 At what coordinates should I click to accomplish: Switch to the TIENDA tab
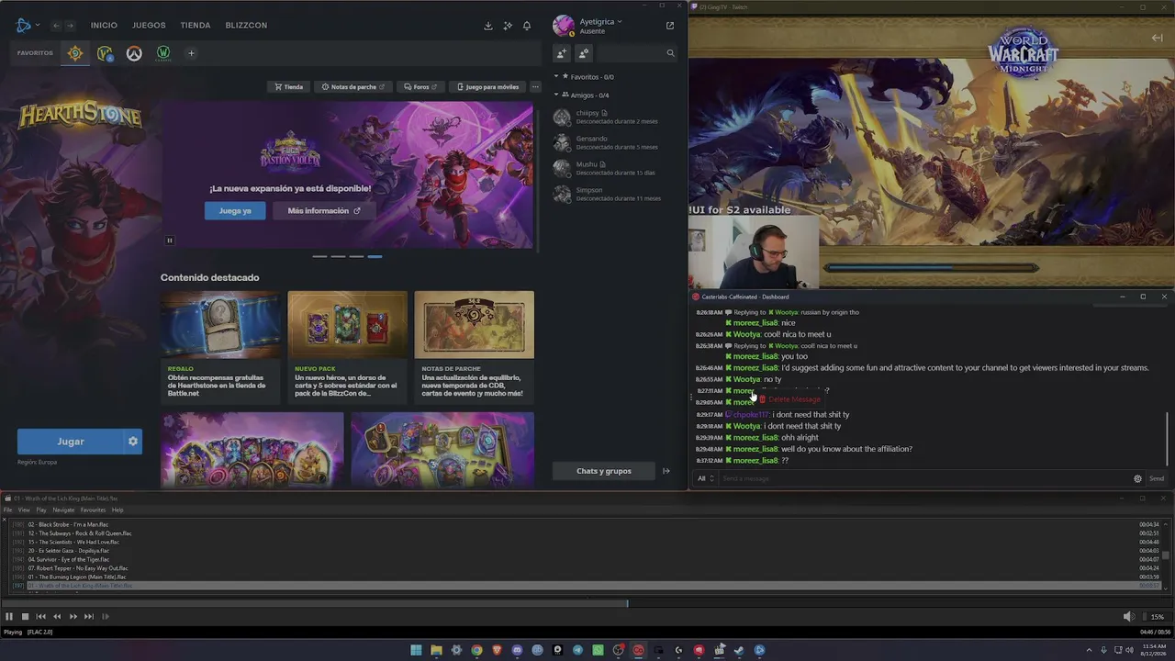[196, 26]
